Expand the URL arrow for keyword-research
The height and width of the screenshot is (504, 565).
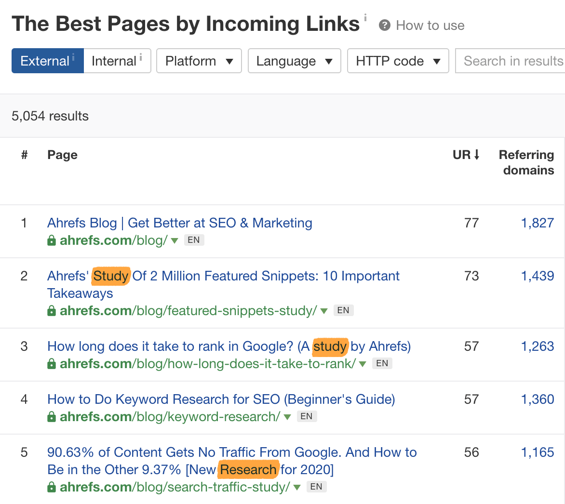(x=287, y=417)
